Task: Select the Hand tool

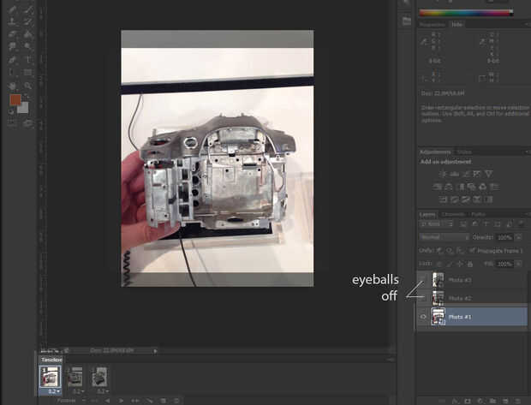Action: coord(12,86)
